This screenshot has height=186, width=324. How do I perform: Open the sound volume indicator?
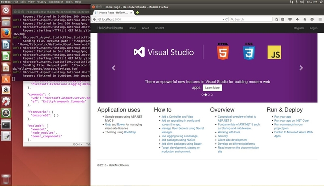(302, 2)
